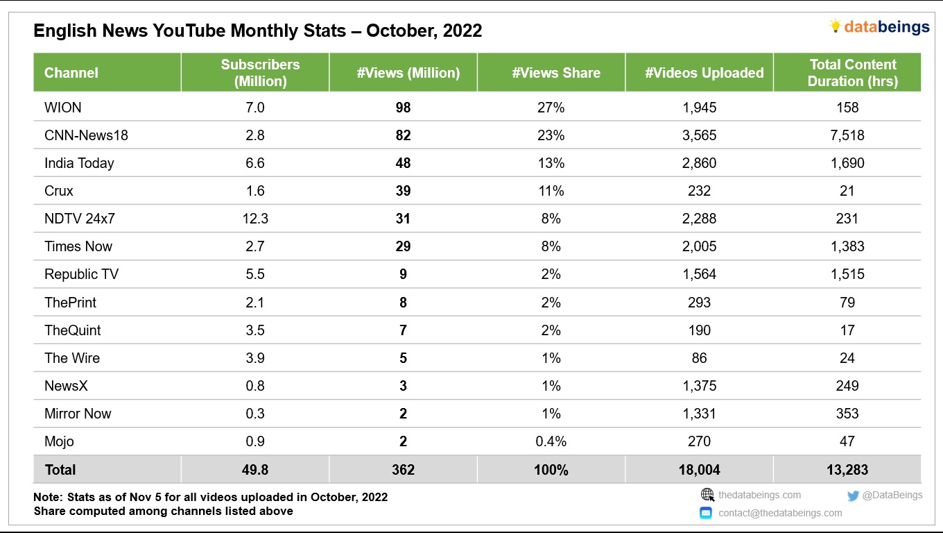Click Mojo's 0.4% views share
This screenshot has height=533, width=943.
click(x=551, y=441)
